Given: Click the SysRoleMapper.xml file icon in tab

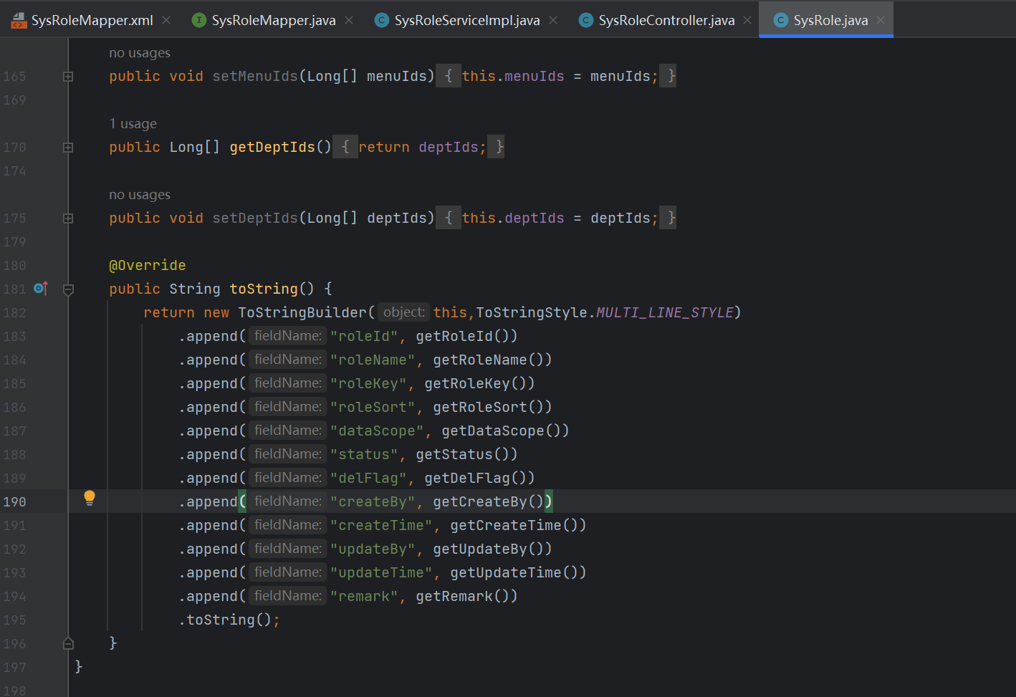Looking at the screenshot, I should pyautogui.click(x=19, y=21).
